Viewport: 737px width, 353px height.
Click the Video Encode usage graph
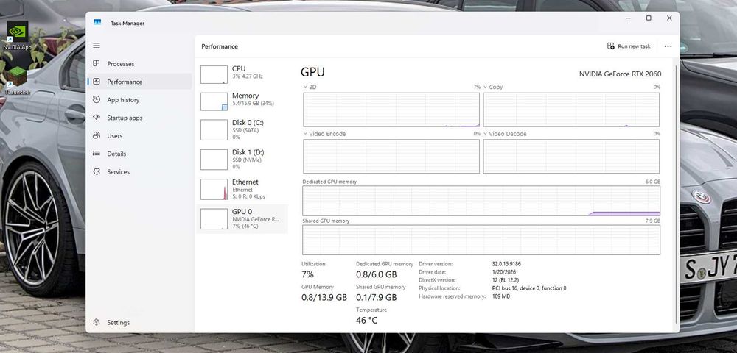coord(391,156)
